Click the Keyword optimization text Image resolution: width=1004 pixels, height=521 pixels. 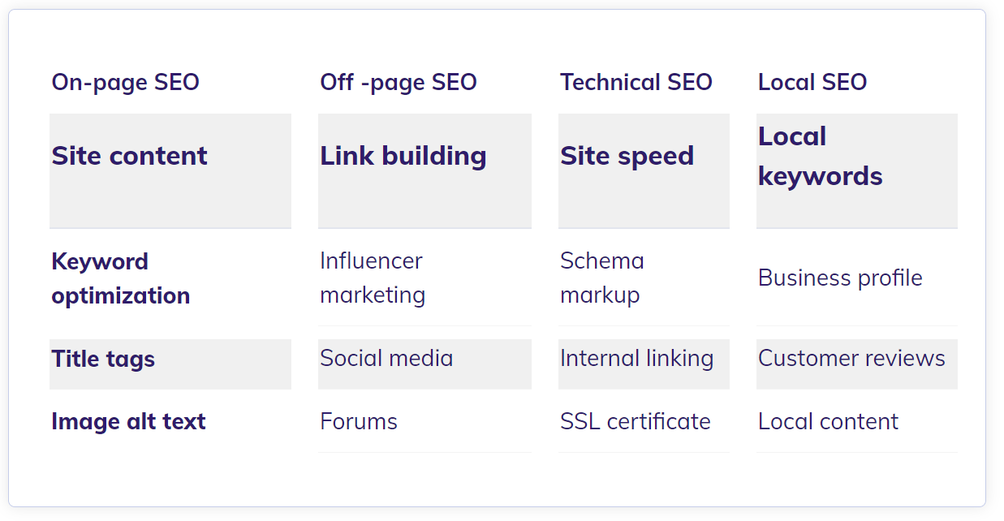pos(120,278)
